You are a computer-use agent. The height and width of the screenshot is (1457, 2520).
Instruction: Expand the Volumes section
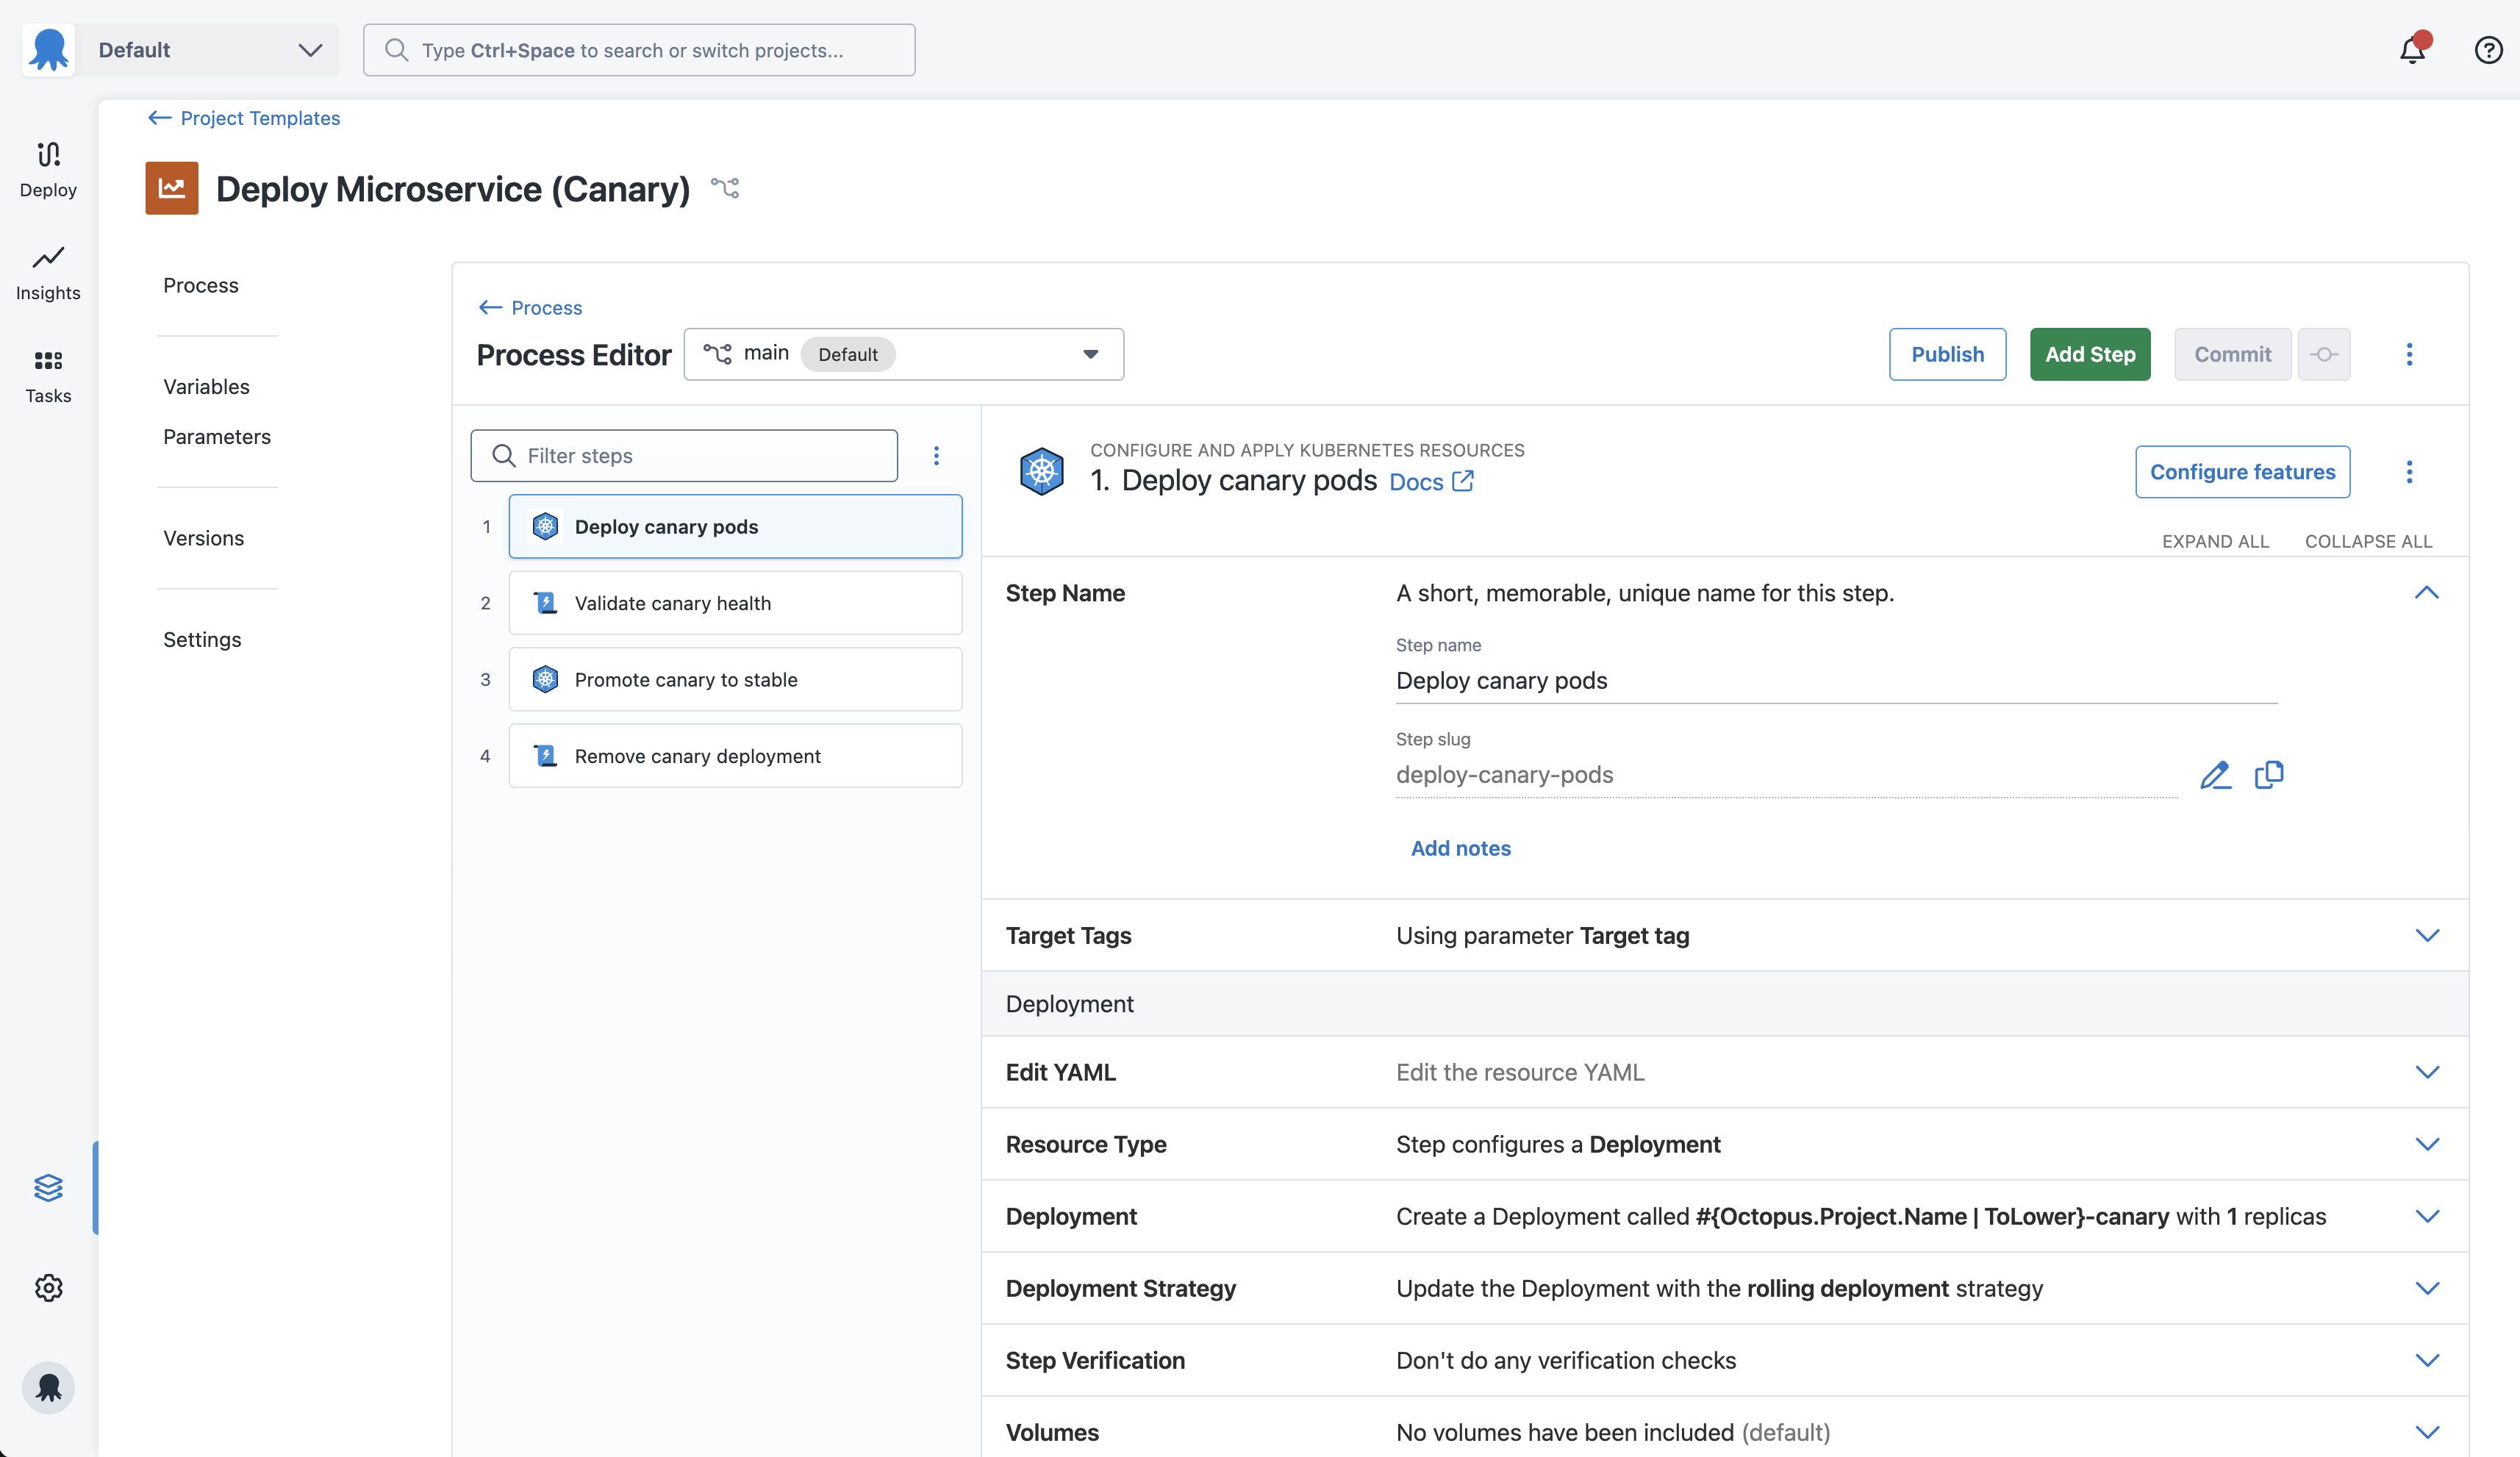(2428, 1432)
